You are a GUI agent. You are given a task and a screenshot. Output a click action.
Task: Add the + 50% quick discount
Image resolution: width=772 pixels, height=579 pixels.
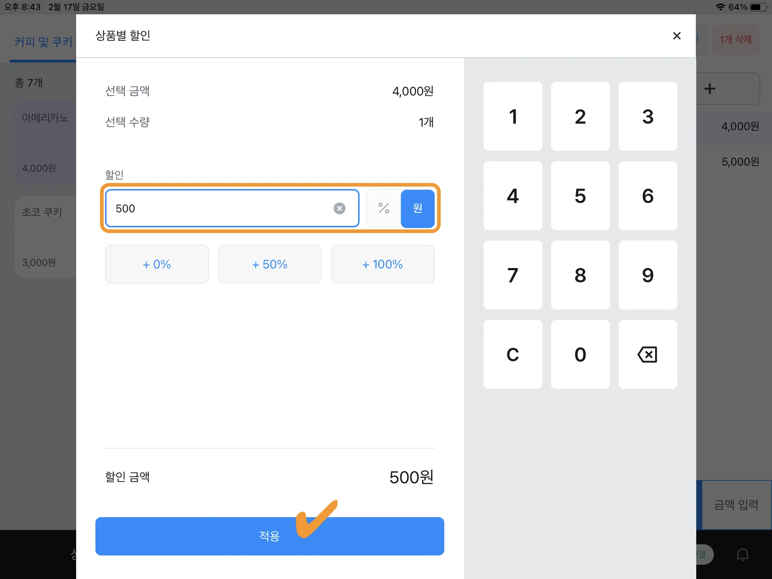click(x=270, y=264)
